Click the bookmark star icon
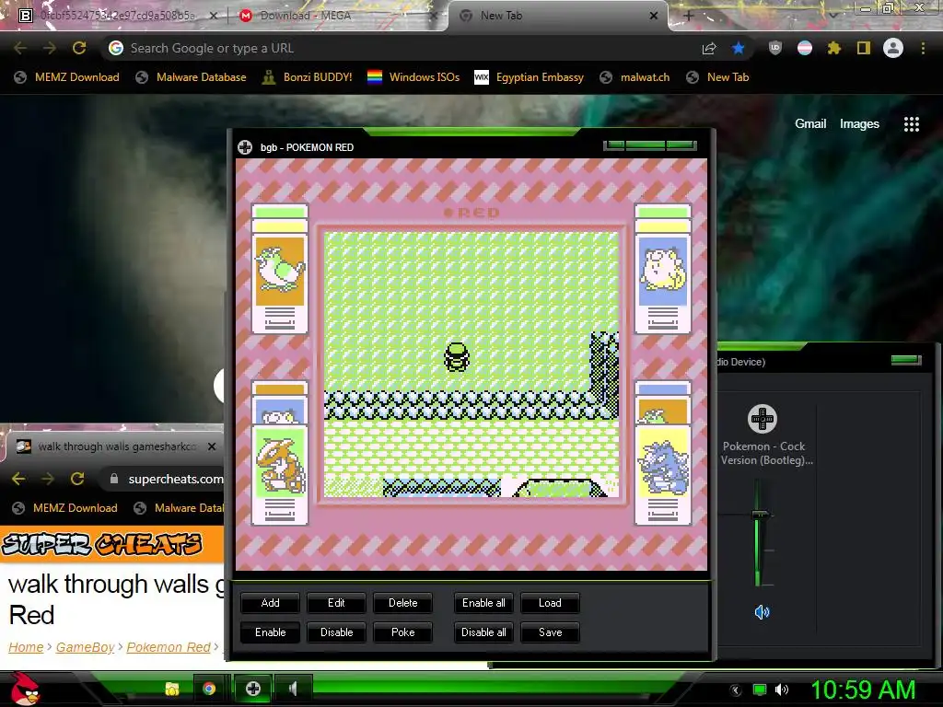 pyautogui.click(x=738, y=48)
